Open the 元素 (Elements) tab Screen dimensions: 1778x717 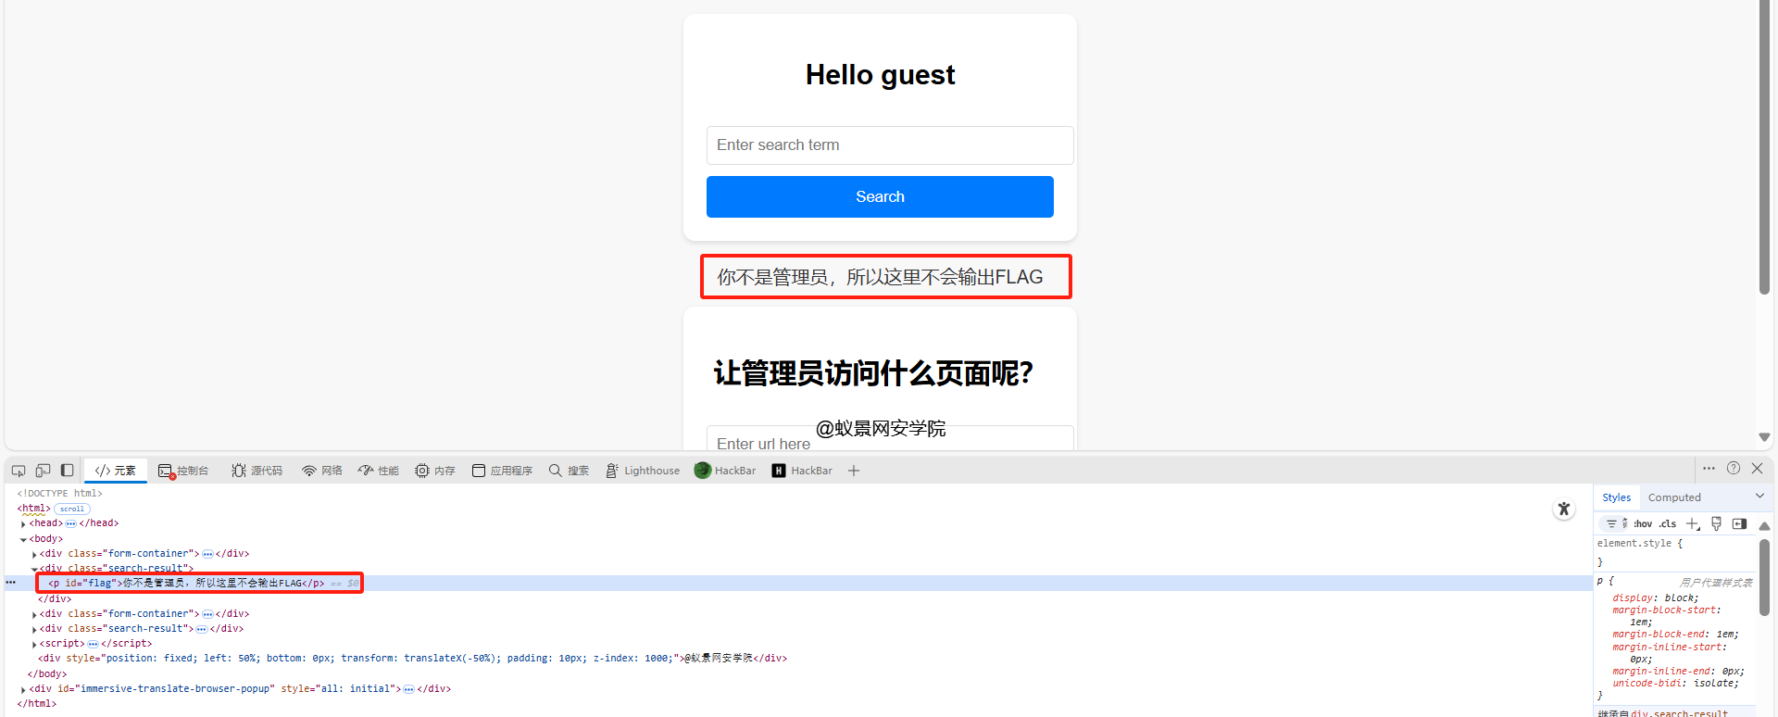(116, 471)
